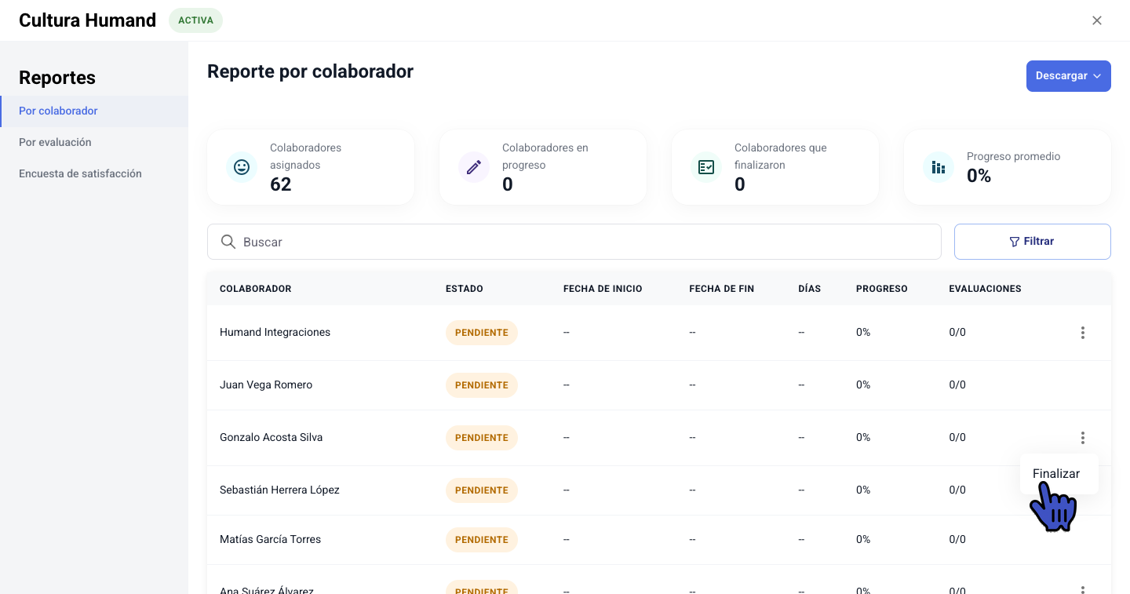1130x594 pixels.
Task: Click the Progreso promedio value 0%
Action: click(x=979, y=177)
